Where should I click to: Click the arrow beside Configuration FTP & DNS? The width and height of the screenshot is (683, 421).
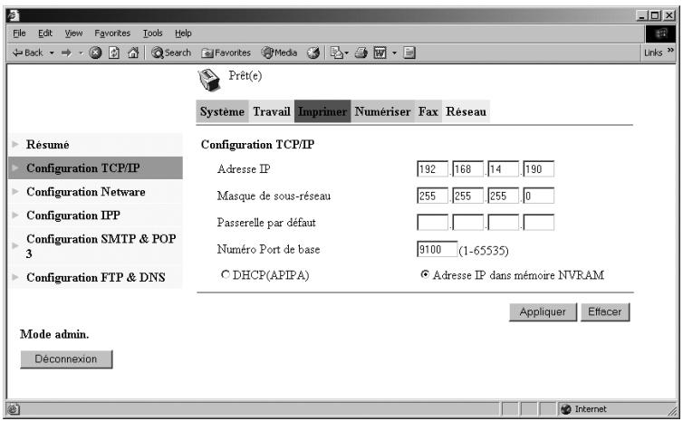[15, 277]
